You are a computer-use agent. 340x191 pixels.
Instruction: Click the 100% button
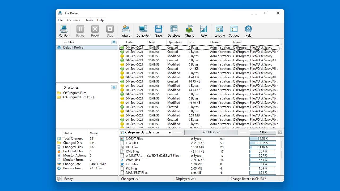[263, 132]
